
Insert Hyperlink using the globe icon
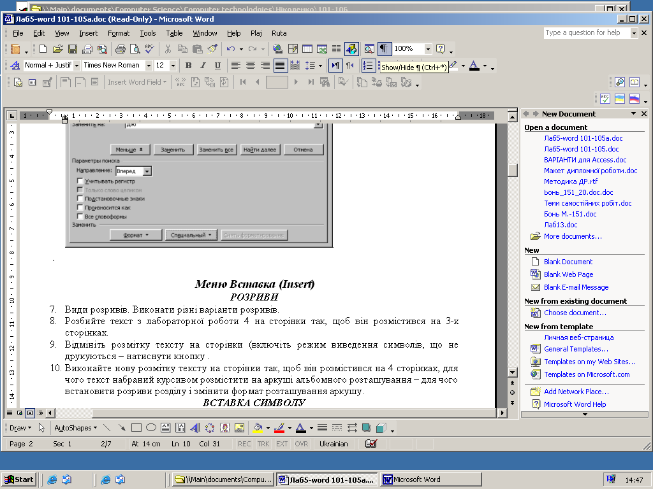(x=278, y=49)
